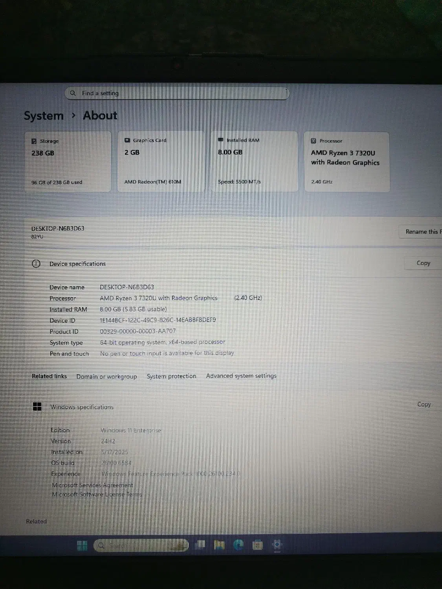Open the Graphics Card 2 GB card
The image size is (442, 589).
click(x=161, y=161)
